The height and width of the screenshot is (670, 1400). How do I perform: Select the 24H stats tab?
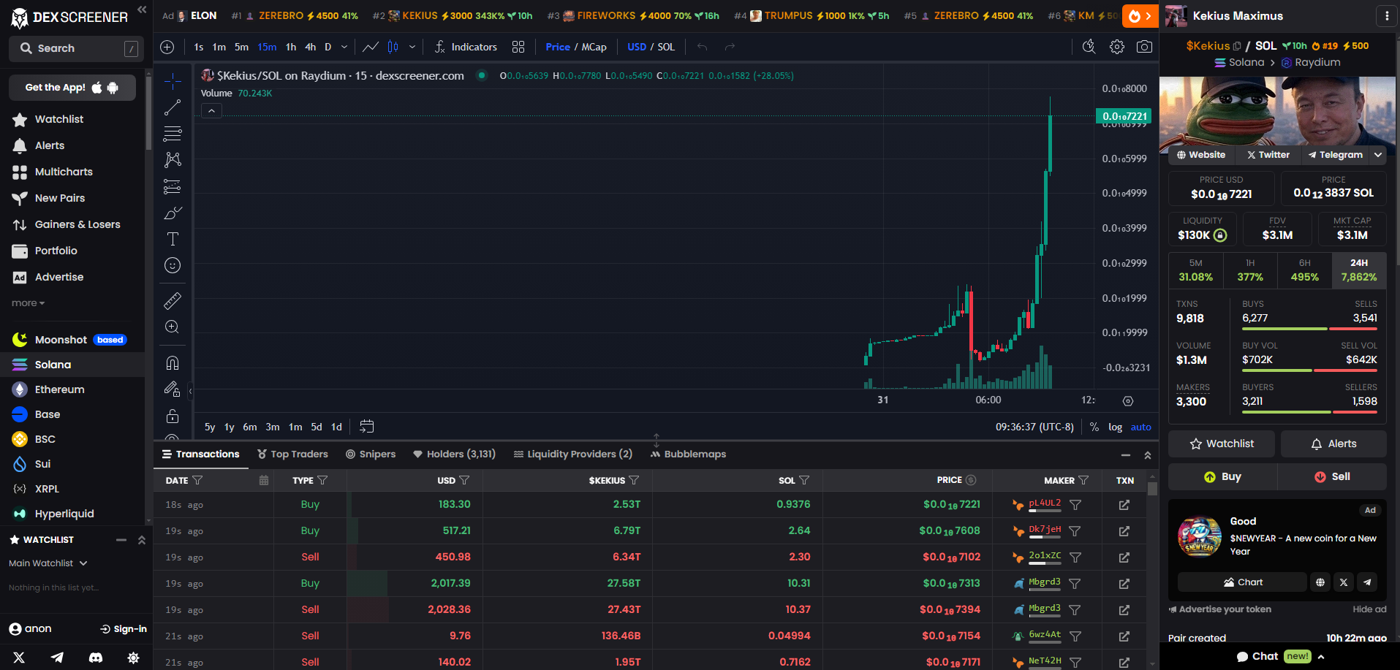[1359, 270]
